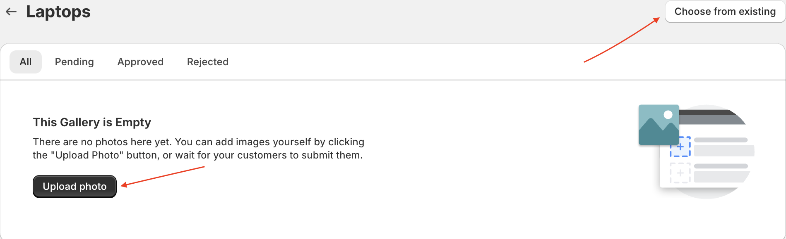Click gray text lines beside gray plus

(x=721, y=173)
